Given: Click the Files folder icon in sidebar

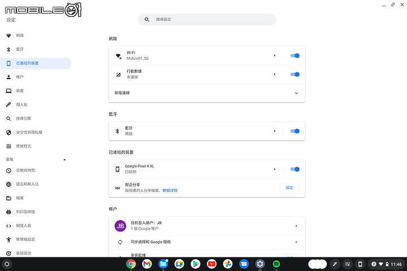Looking at the screenshot, I should pyautogui.click(x=8, y=198).
